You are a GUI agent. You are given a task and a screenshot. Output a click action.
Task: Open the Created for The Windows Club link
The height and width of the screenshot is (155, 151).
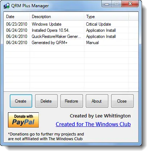93,124
